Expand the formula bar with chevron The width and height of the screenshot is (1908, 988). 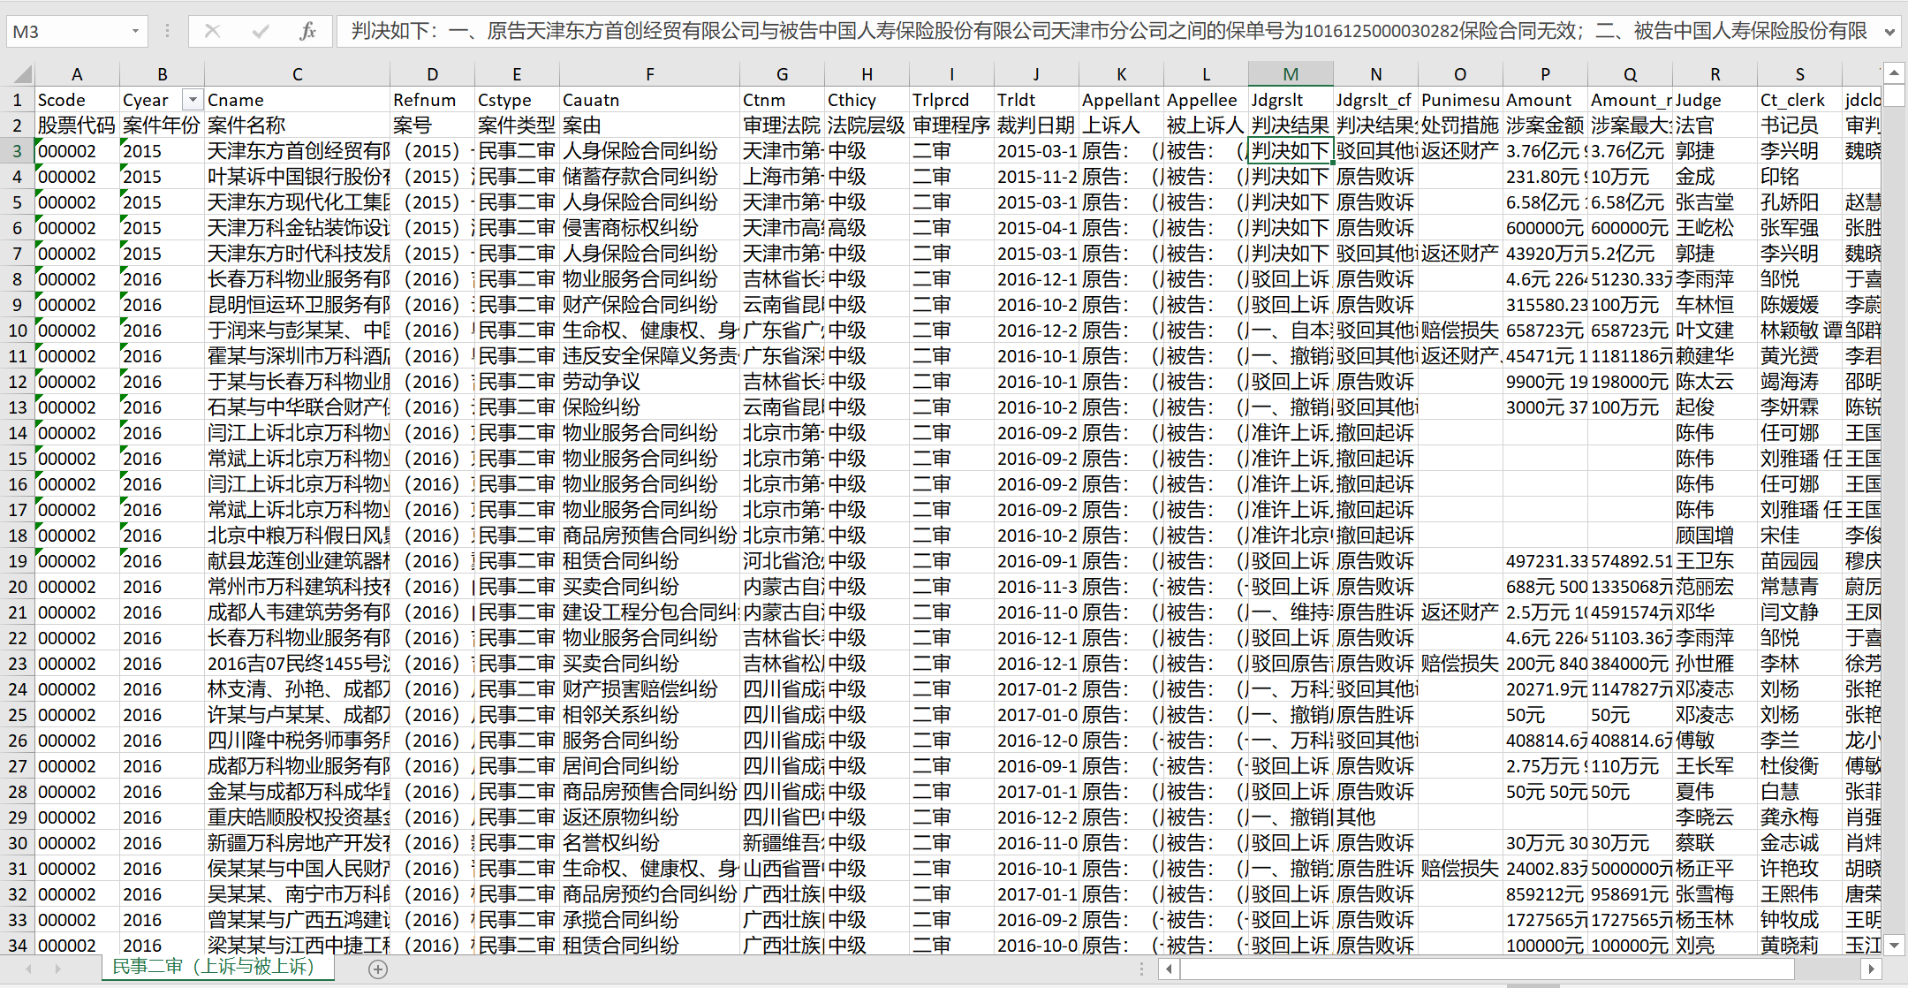(x=1889, y=32)
